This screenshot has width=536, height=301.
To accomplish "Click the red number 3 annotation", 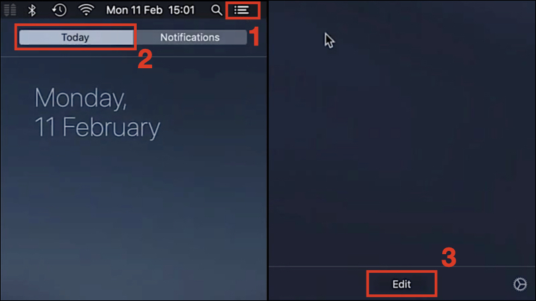I will (x=449, y=258).
